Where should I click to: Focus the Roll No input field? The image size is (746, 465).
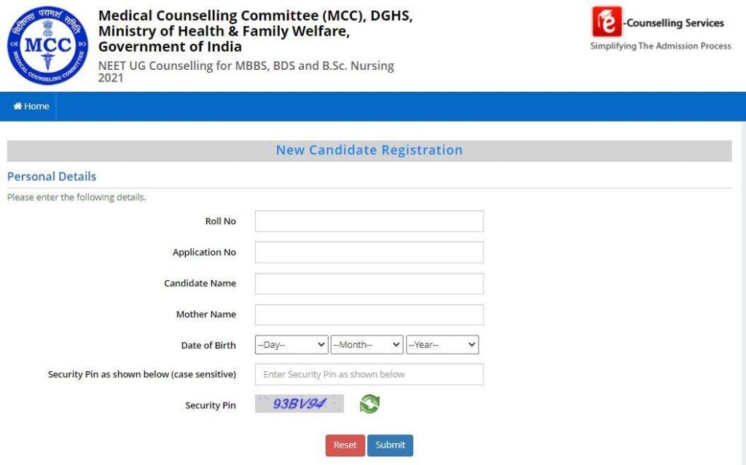pos(369,221)
